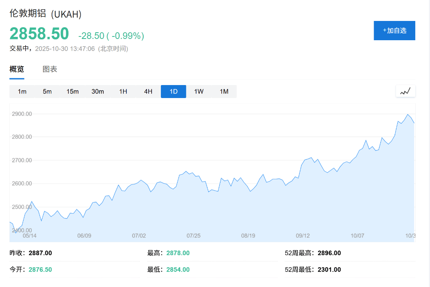Add UKAH to watchlist with 加自选

coord(394,31)
